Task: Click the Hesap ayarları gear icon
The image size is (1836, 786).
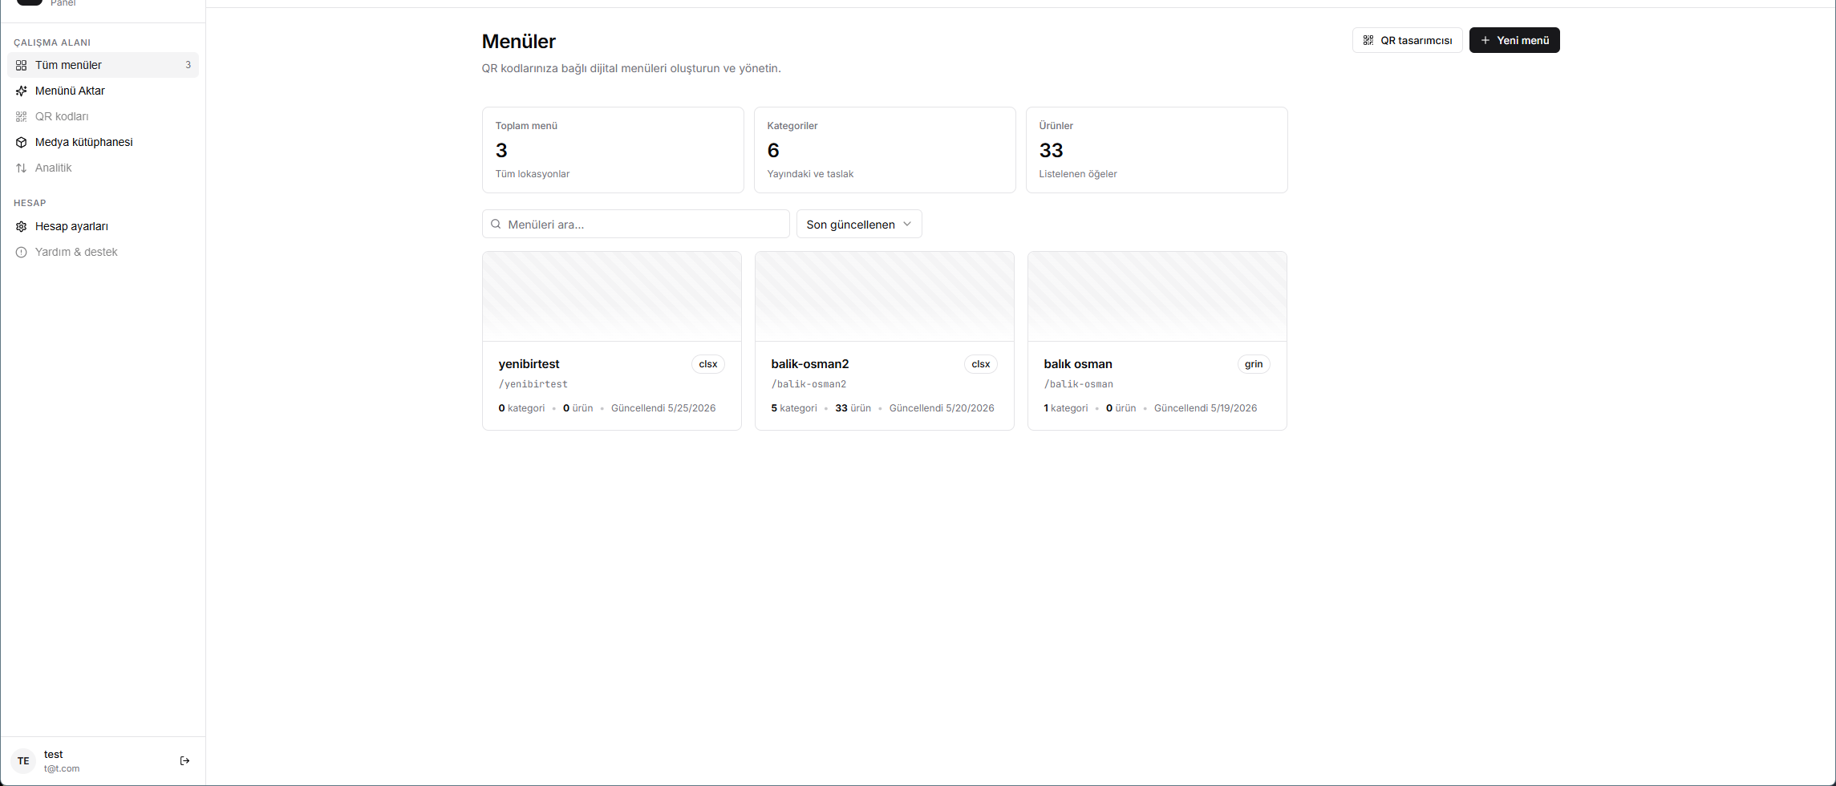Action: [22, 226]
